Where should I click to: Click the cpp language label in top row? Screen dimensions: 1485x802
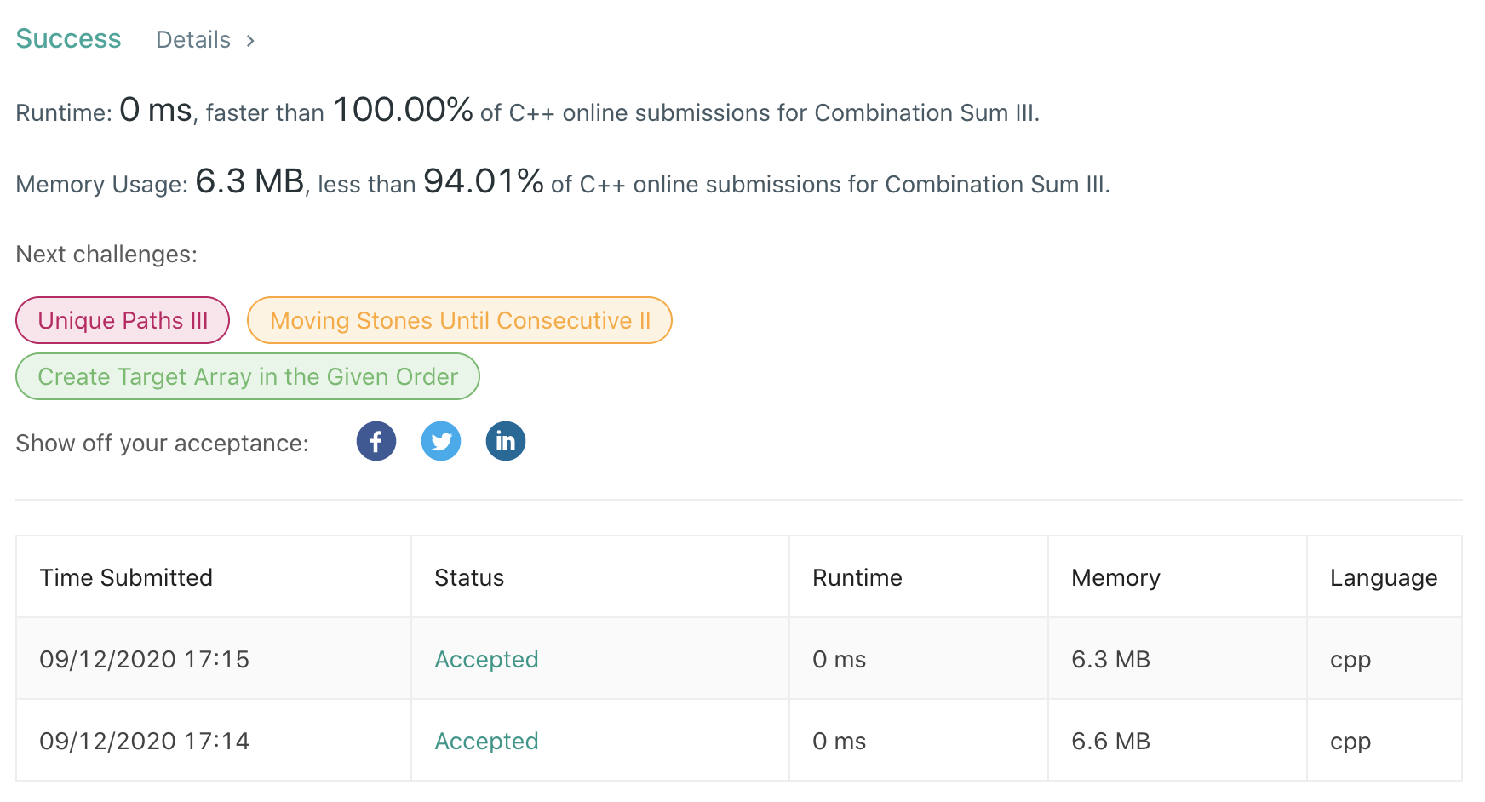(x=1350, y=658)
